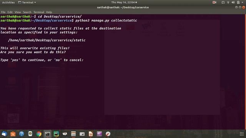The image size is (246, 138).
Task: Select the Terminal icon in the dock
Action: (47, 134)
